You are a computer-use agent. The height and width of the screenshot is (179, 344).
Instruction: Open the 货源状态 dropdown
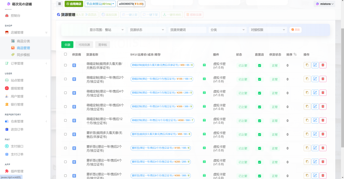pos(147,30)
